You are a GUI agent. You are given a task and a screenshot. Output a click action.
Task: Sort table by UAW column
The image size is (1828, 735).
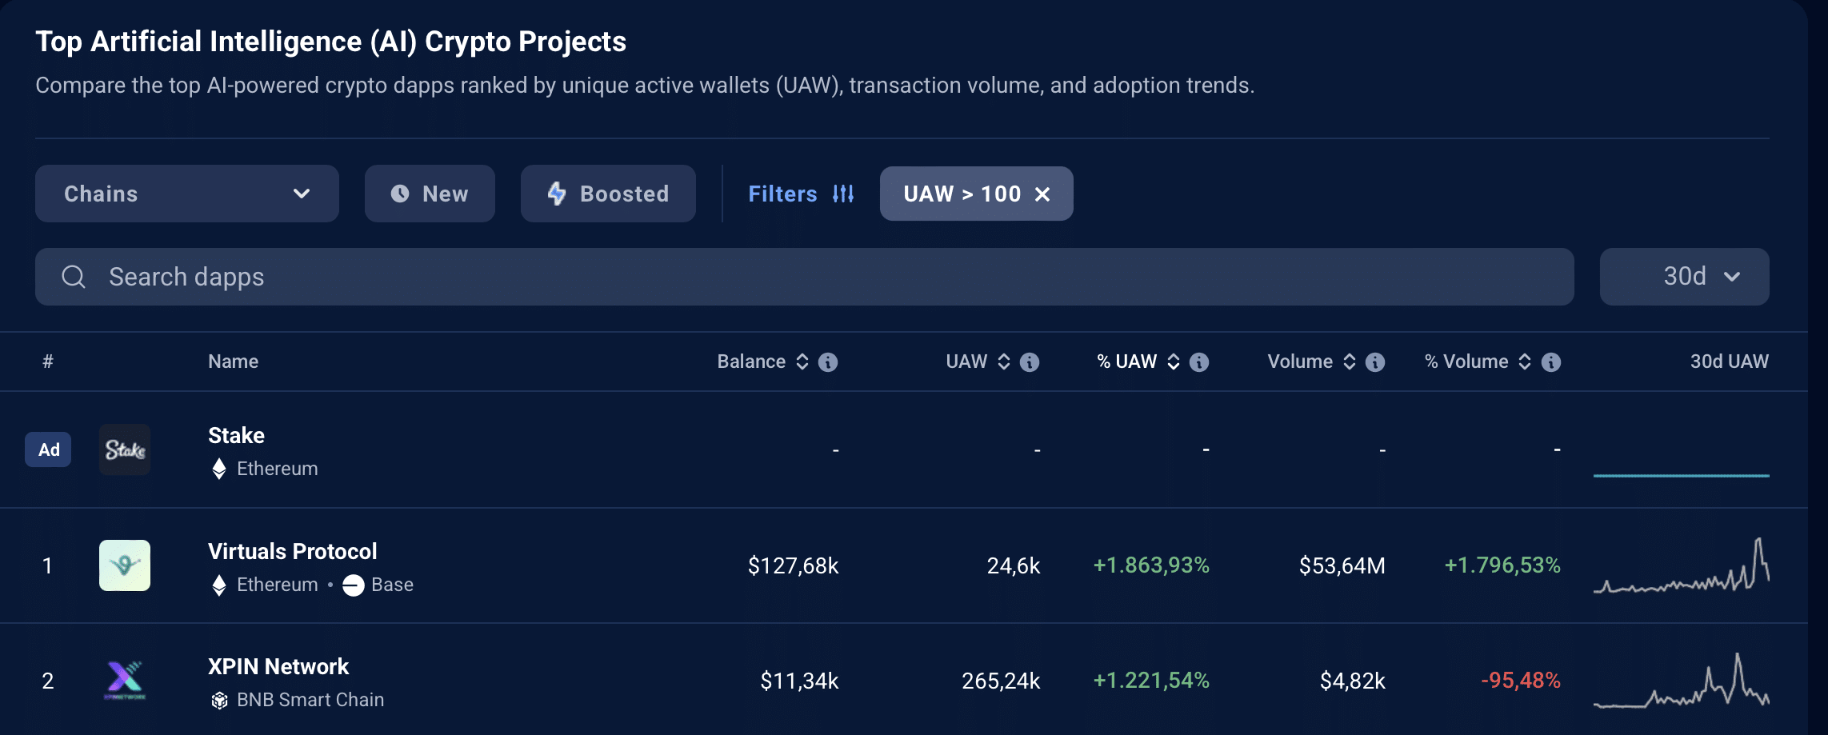click(x=1004, y=362)
